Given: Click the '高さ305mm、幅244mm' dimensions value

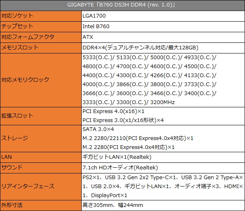Looking at the screenshot, I should (113, 205).
